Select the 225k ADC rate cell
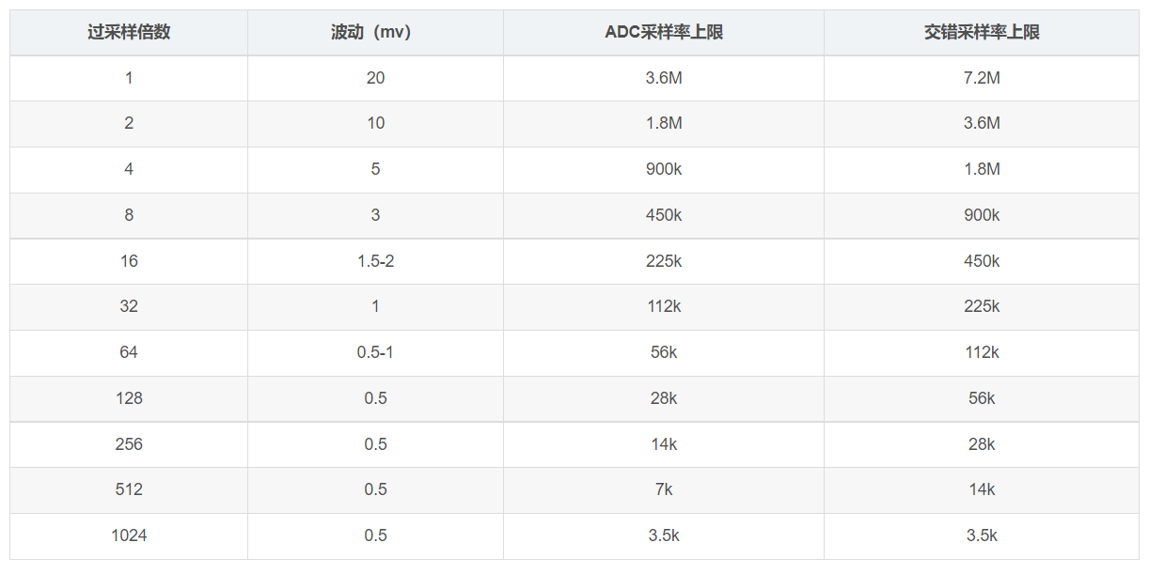1149x574 pixels. click(664, 261)
